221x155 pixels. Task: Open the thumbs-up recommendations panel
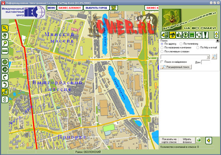(179, 35)
